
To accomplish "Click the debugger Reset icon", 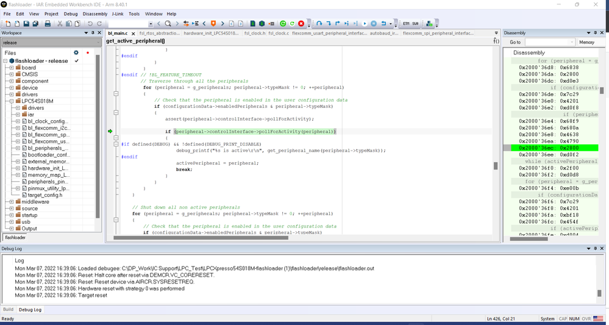I will click(x=383, y=24).
